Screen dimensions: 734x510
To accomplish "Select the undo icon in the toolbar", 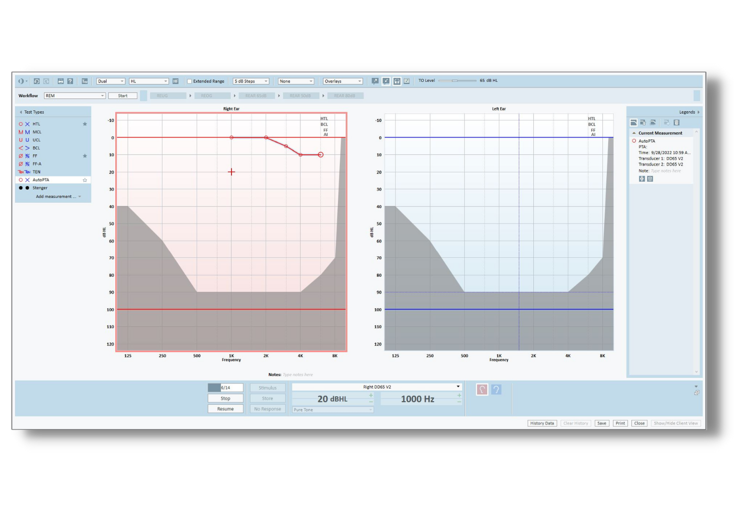I will pos(37,81).
